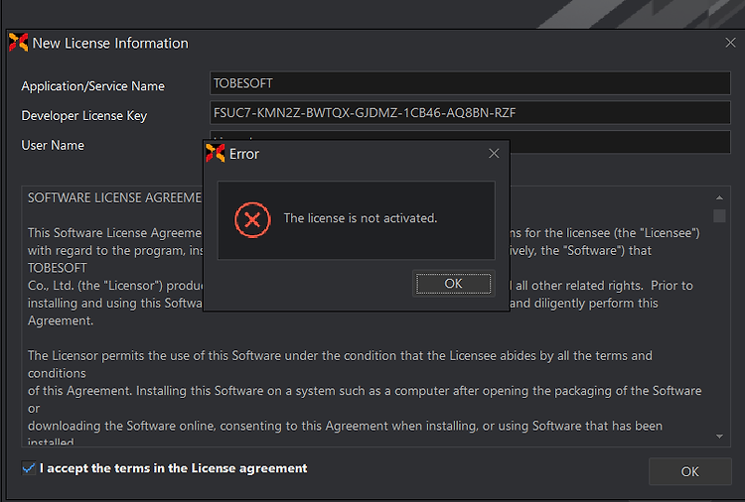
Task: Click the 'SOFTWARE LICENSE AGREEME' heading text
Action: click(114, 197)
